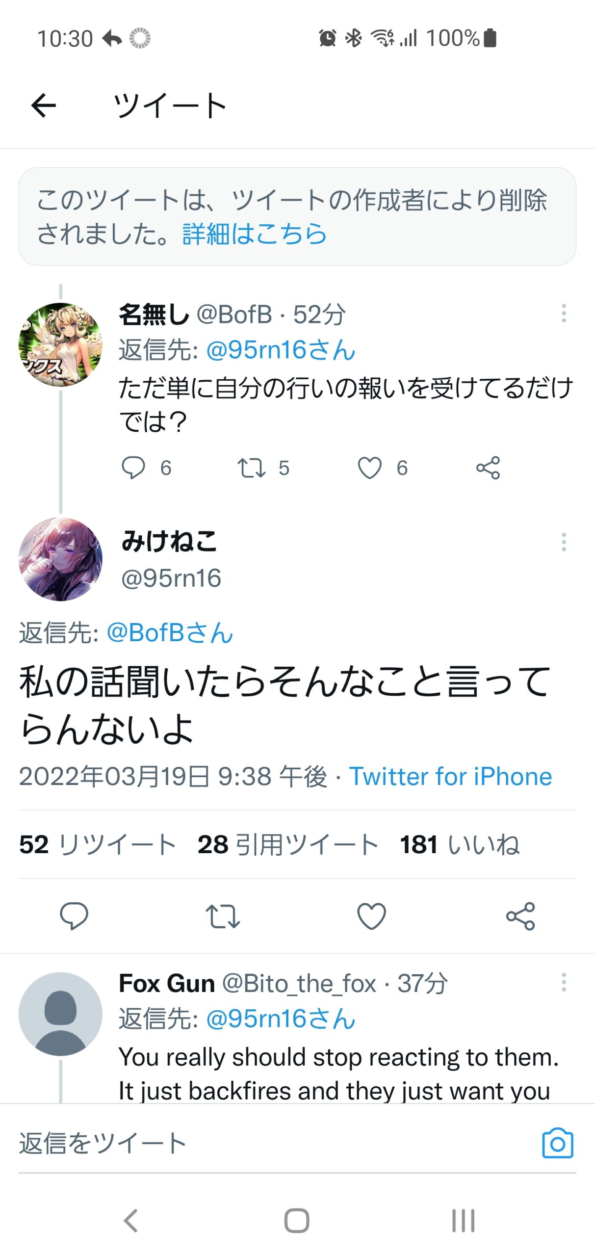The image size is (595, 1256).
Task: Open the camera icon in reply bar
Action: (x=557, y=1143)
